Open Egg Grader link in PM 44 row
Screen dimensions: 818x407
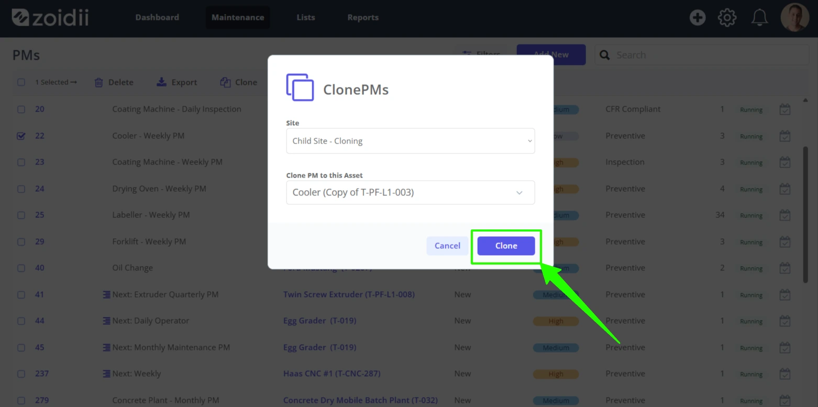319,321
